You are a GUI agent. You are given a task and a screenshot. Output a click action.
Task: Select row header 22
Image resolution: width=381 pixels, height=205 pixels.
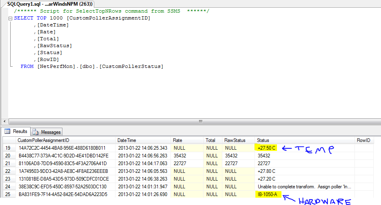(x=9, y=171)
